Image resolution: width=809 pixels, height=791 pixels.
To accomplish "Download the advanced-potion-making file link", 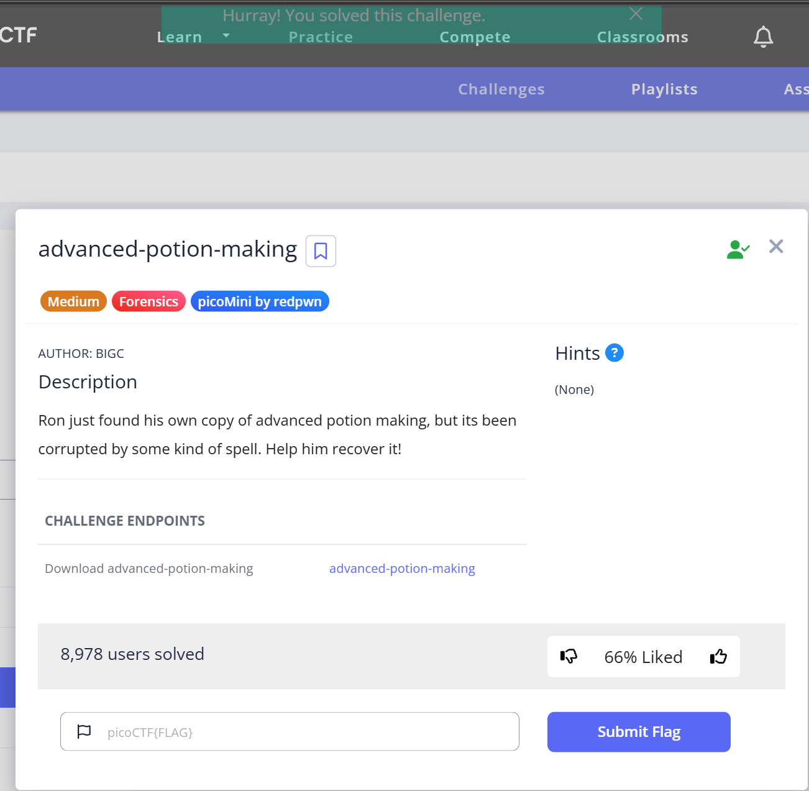I will click(x=402, y=569).
